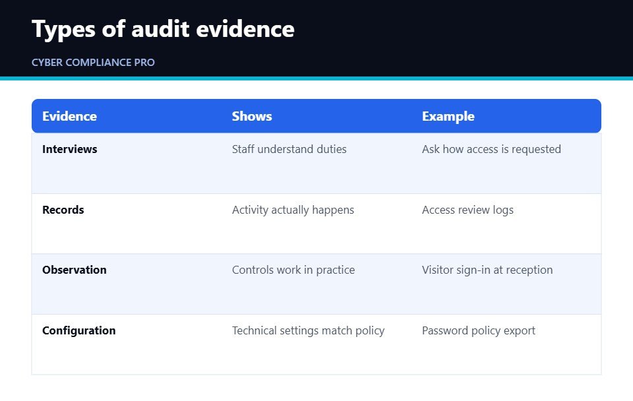Click the 'Observation' row label
The image size is (633, 401).
click(x=75, y=270)
